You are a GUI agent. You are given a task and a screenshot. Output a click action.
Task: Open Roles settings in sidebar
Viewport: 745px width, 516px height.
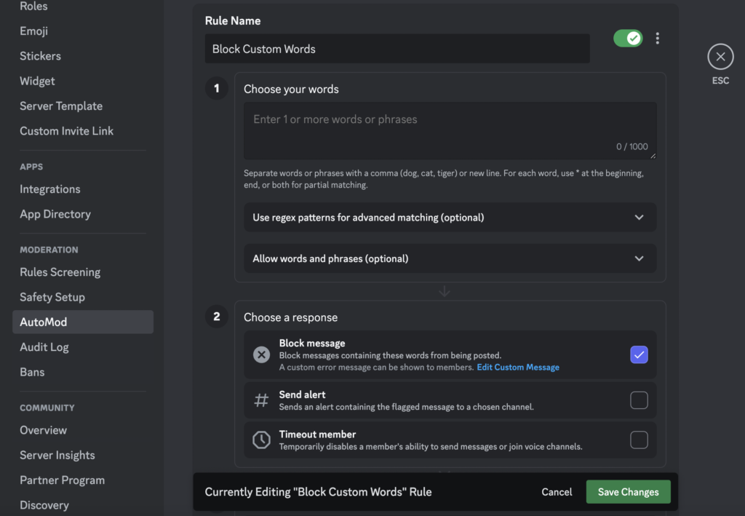33,6
